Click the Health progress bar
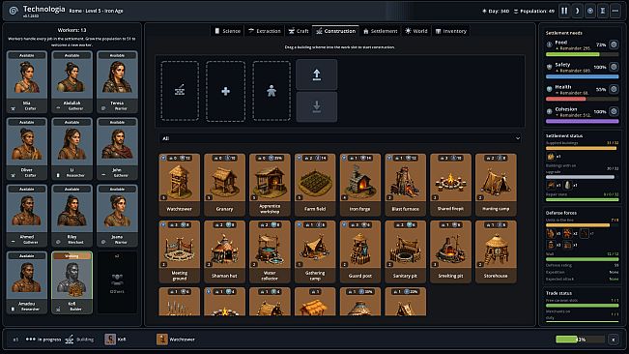629x354 pixels. (x=582, y=99)
